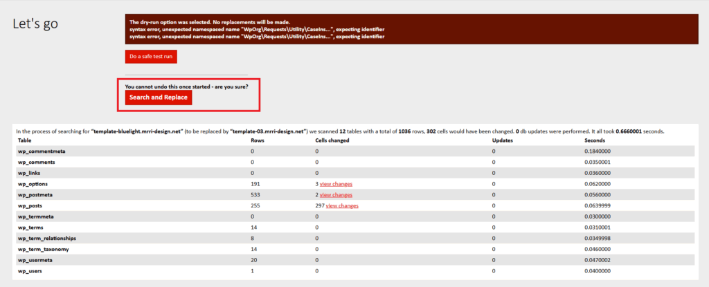709x287 pixels.
Task: Click the 'Updates' column header
Action: tap(503, 140)
